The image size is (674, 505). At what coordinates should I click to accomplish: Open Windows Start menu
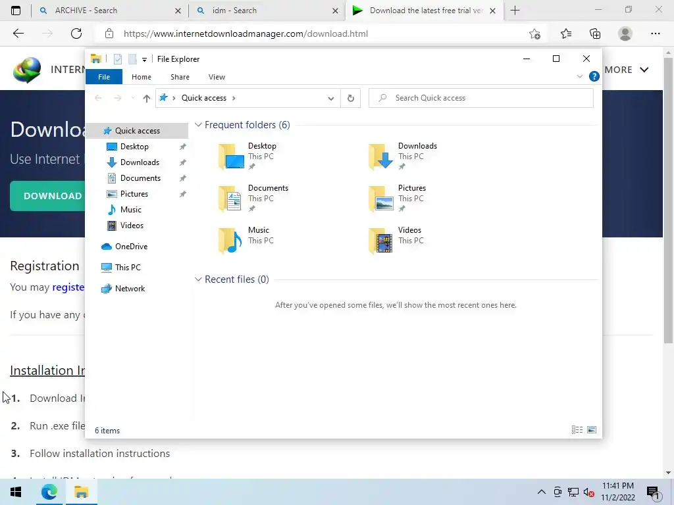point(16,492)
